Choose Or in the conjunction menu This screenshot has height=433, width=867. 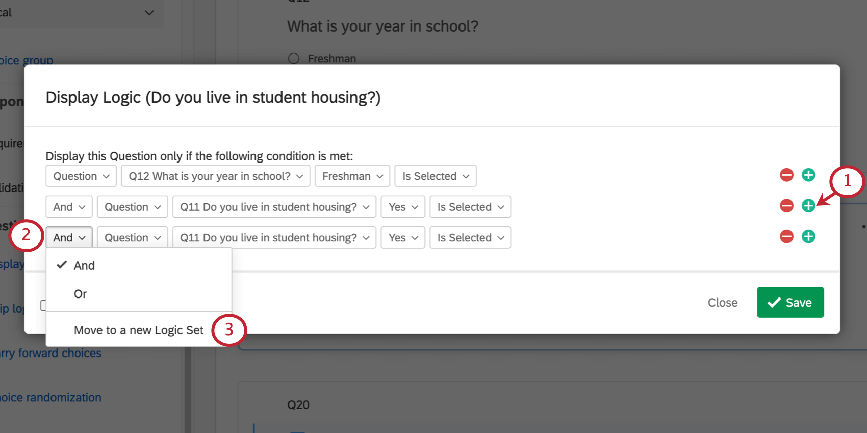point(81,294)
